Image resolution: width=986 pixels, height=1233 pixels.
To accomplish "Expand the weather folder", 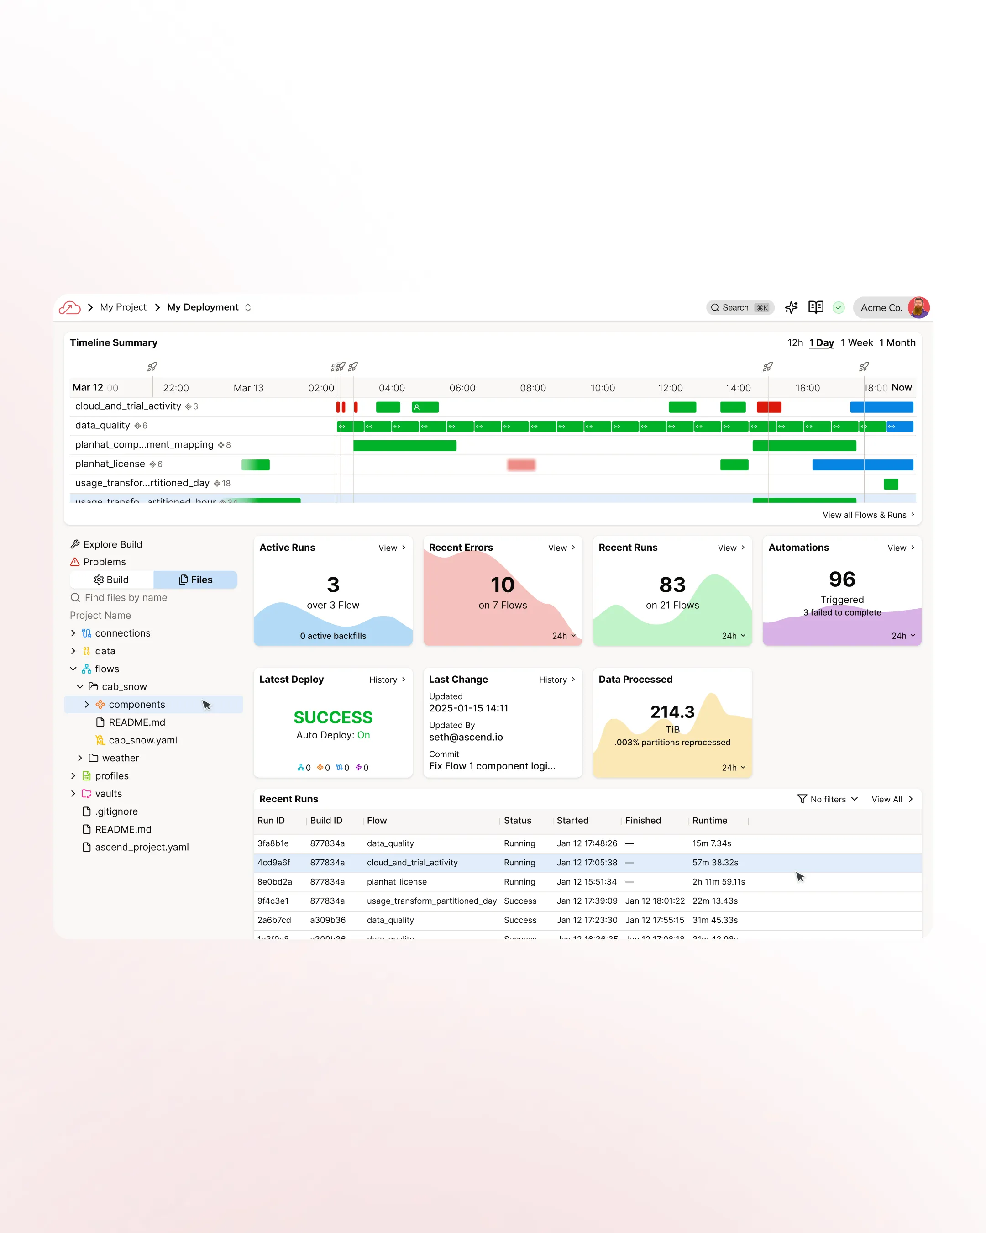I will pyautogui.click(x=80, y=758).
